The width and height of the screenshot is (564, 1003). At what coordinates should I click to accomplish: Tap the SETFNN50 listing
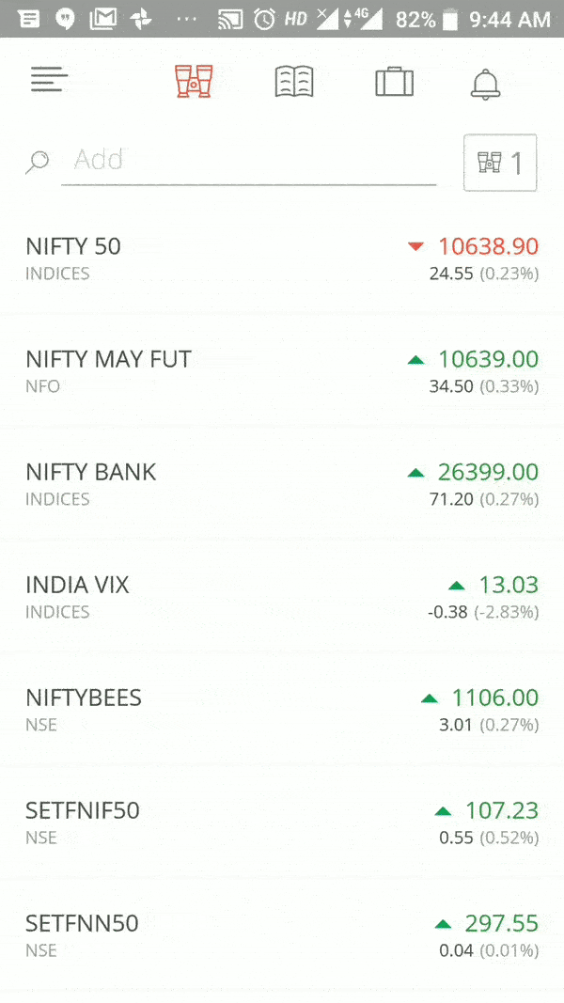(x=82, y=924)
